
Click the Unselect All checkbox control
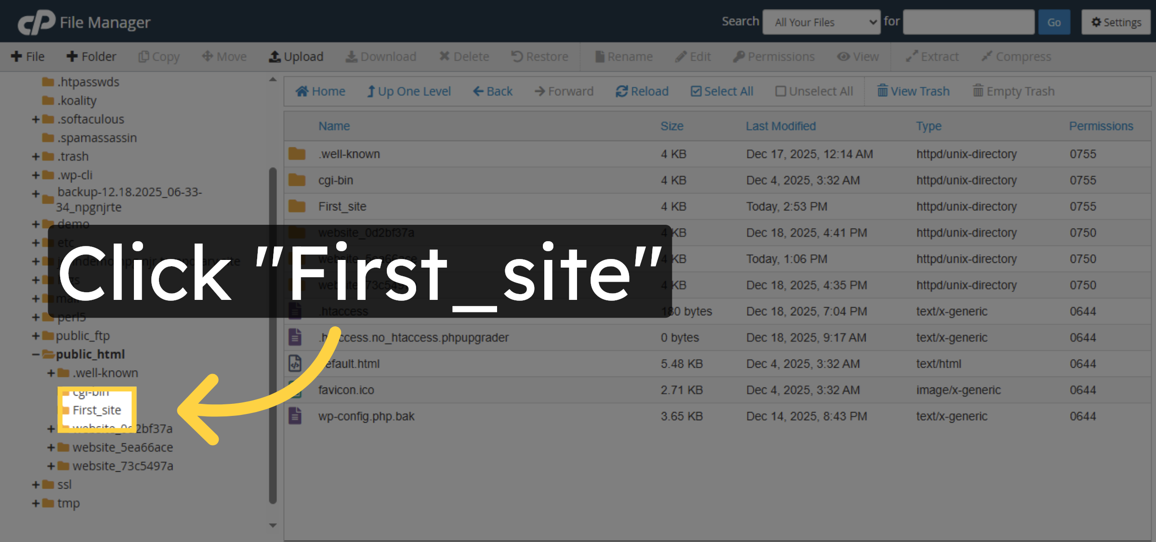pyautogui.click(x=781, y=91)
